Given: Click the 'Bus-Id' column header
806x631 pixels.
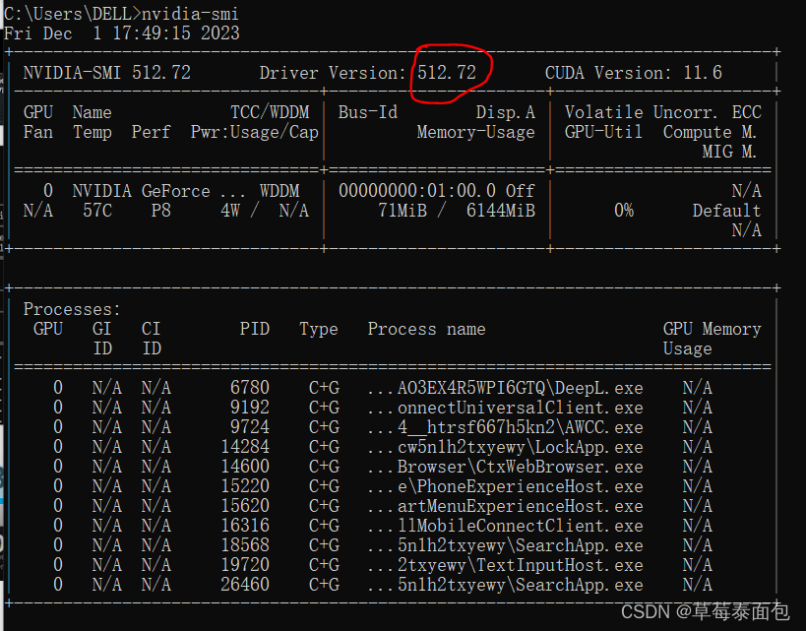Looking at the screenshot, I should click(x=367, y=112).
